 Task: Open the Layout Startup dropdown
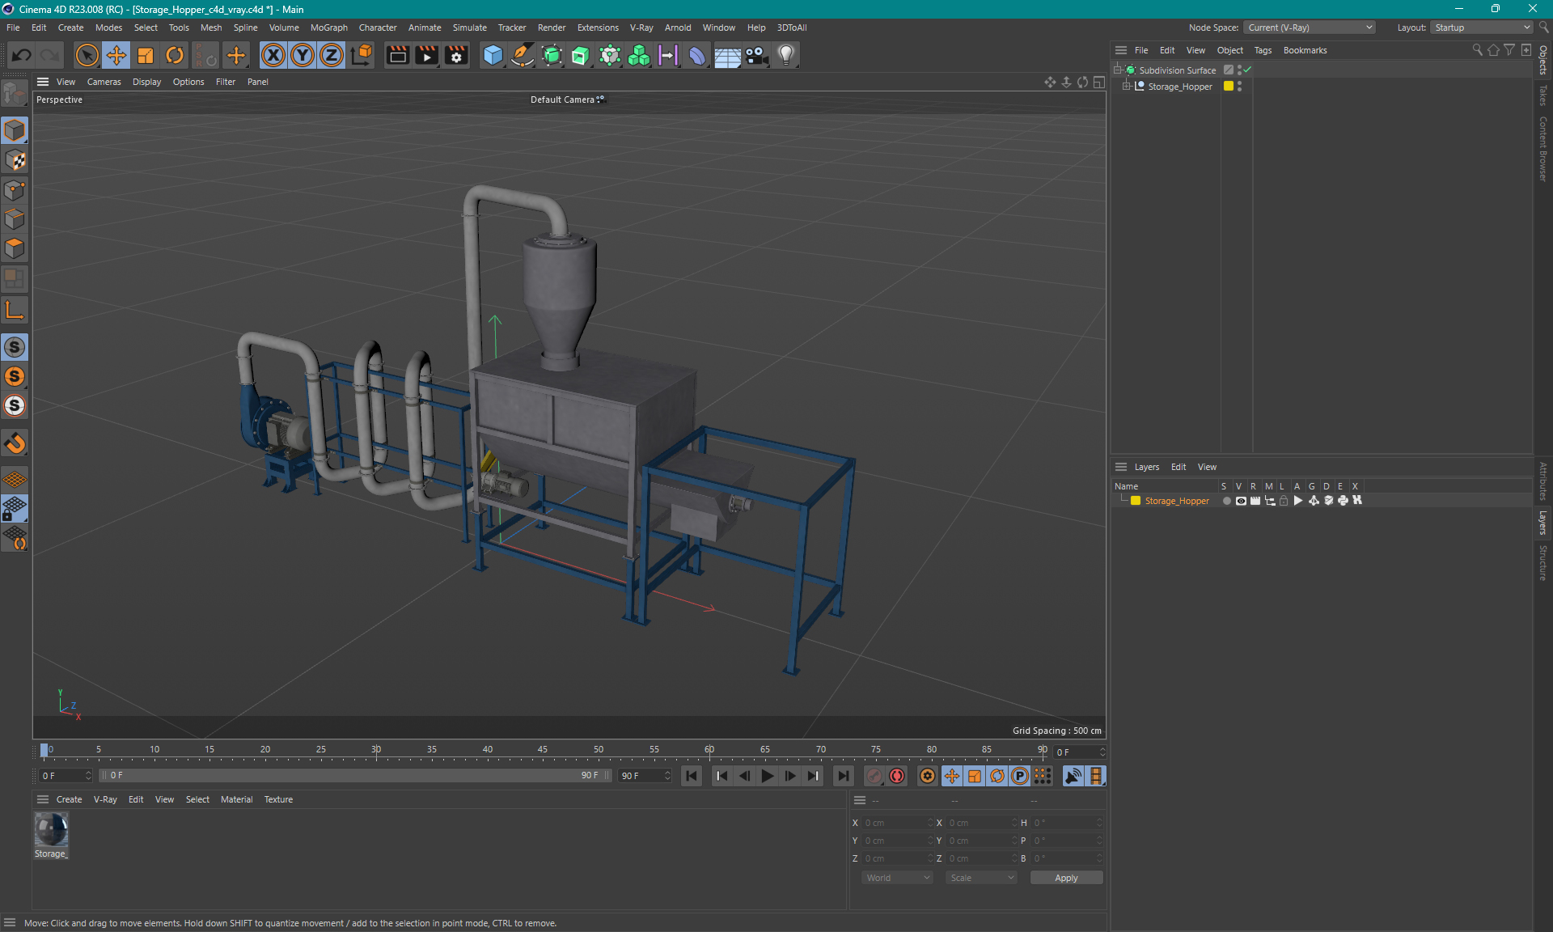click(x=1482, y=28)
